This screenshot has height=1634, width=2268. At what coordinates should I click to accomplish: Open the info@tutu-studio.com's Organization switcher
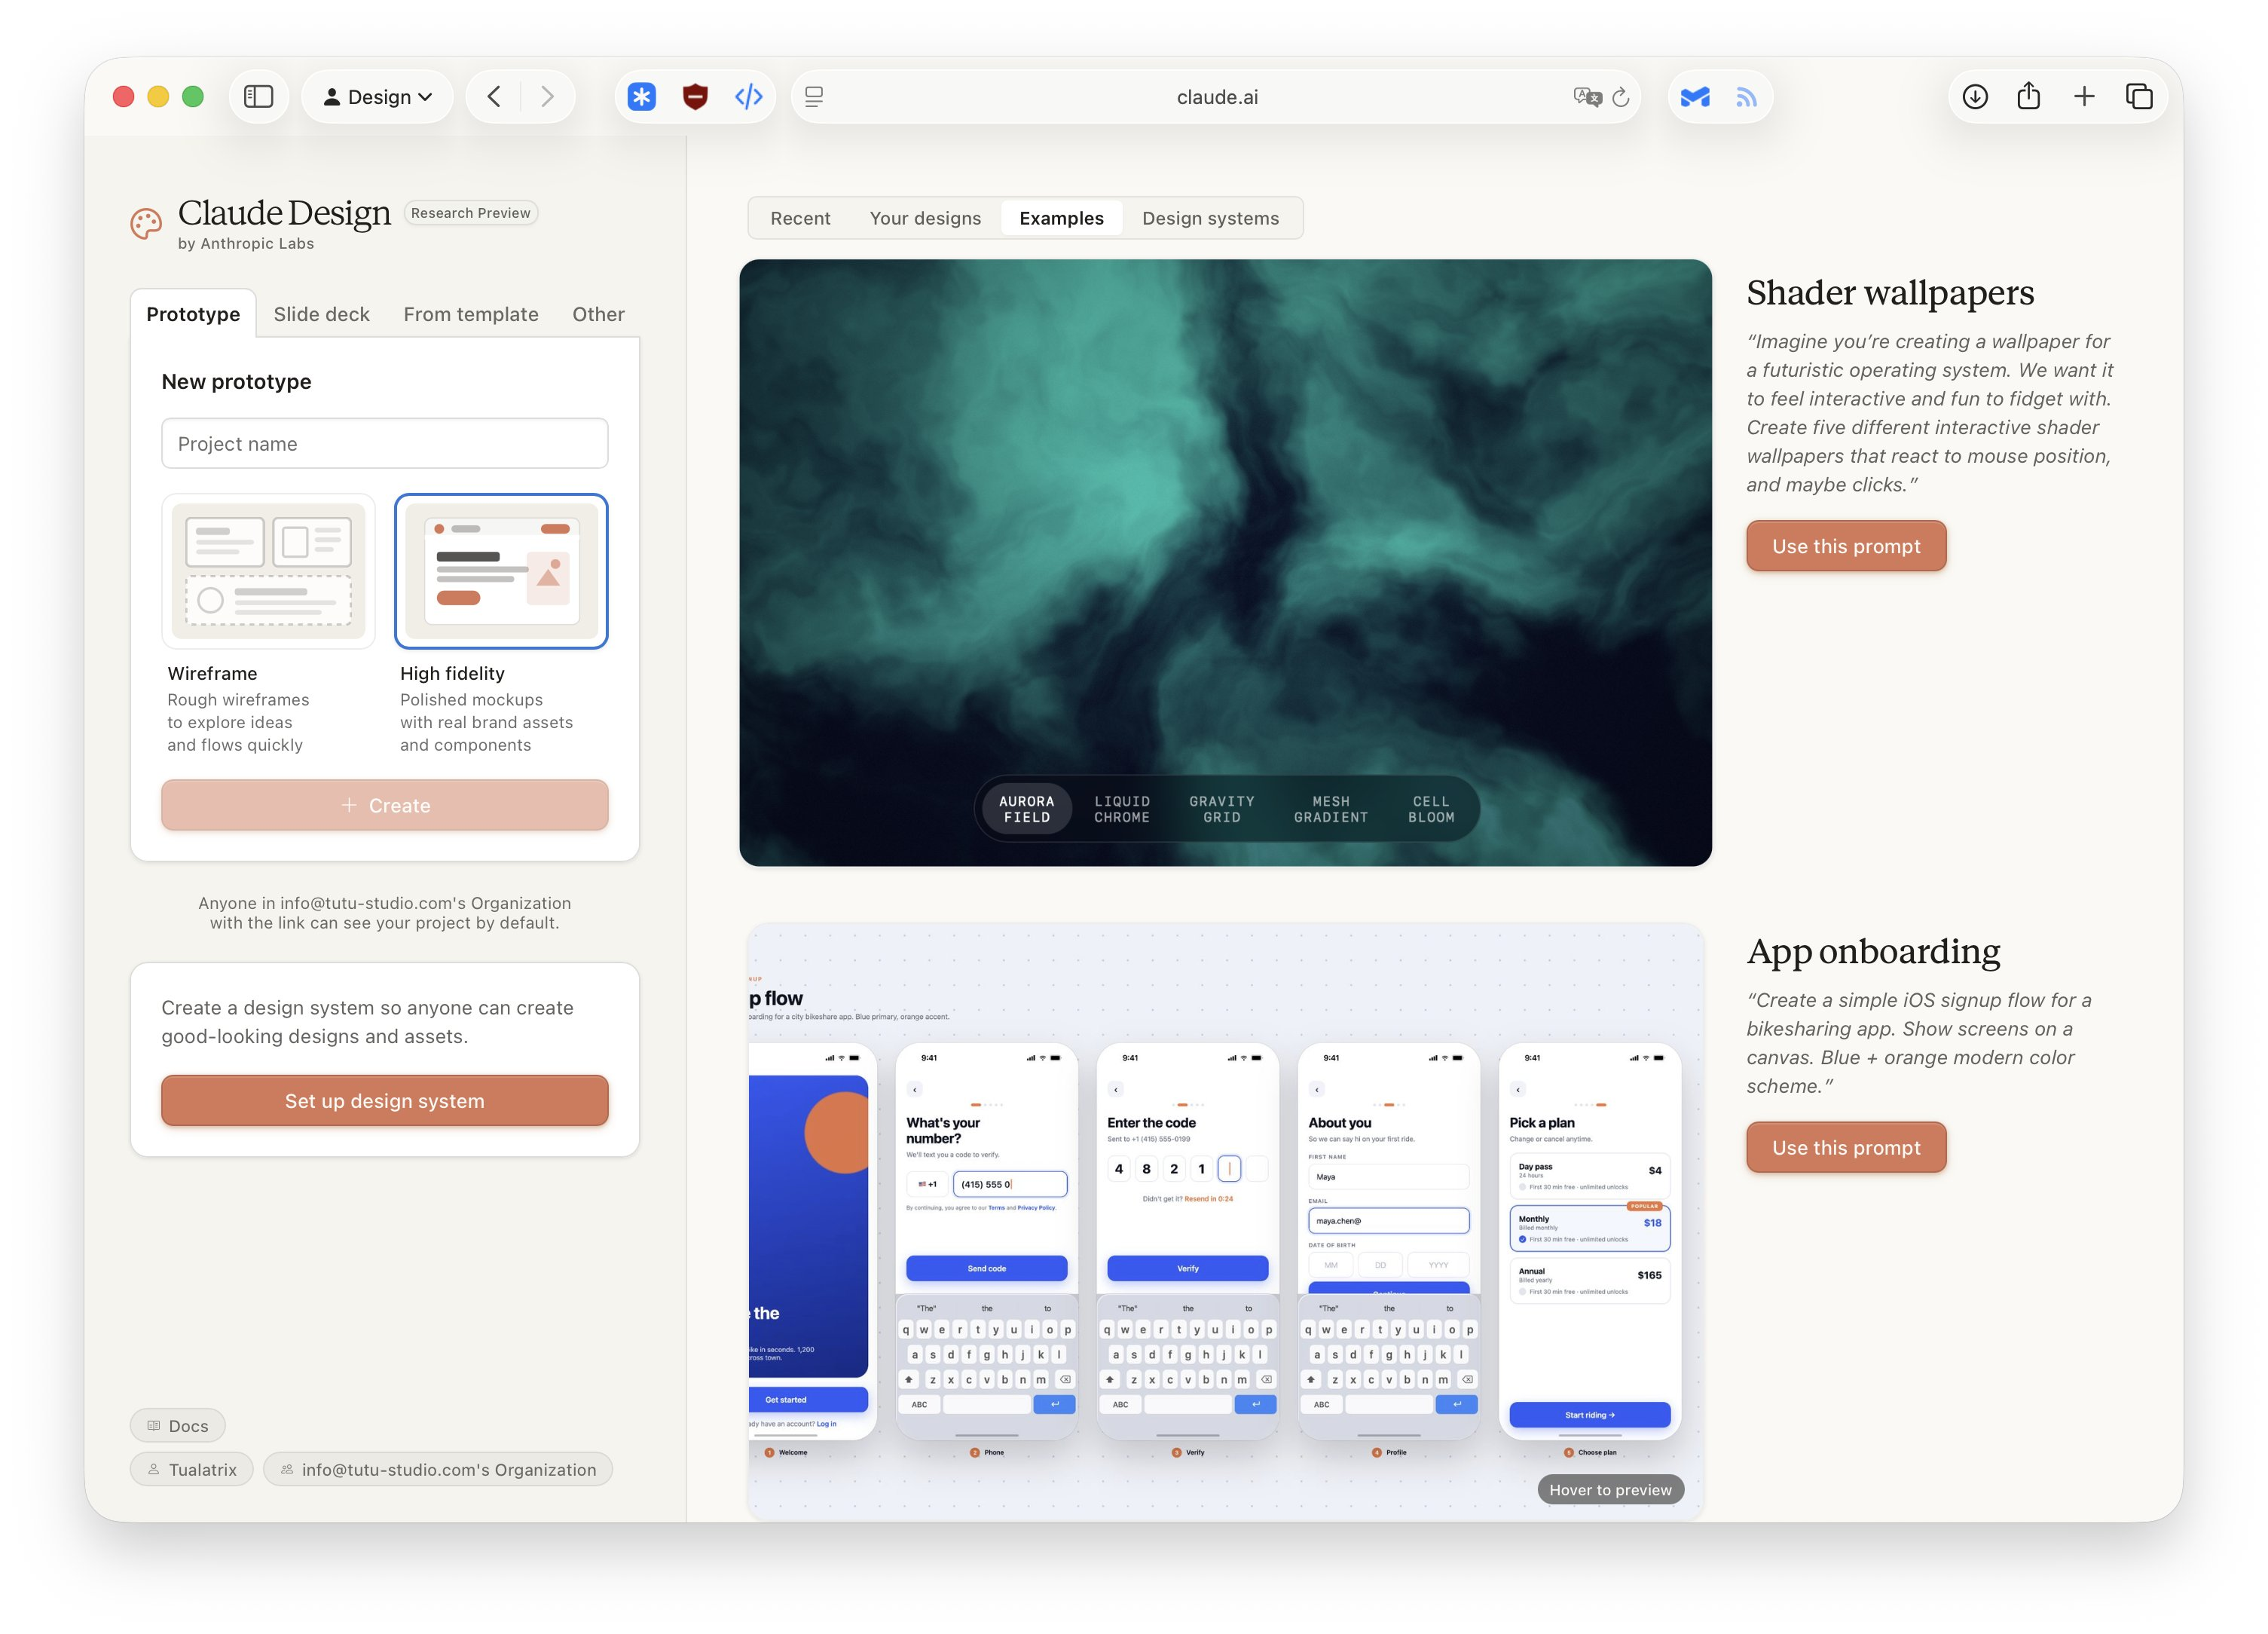pos(438,1469)
